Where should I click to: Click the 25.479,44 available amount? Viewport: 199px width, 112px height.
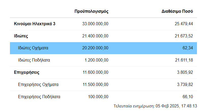[184, 24]
